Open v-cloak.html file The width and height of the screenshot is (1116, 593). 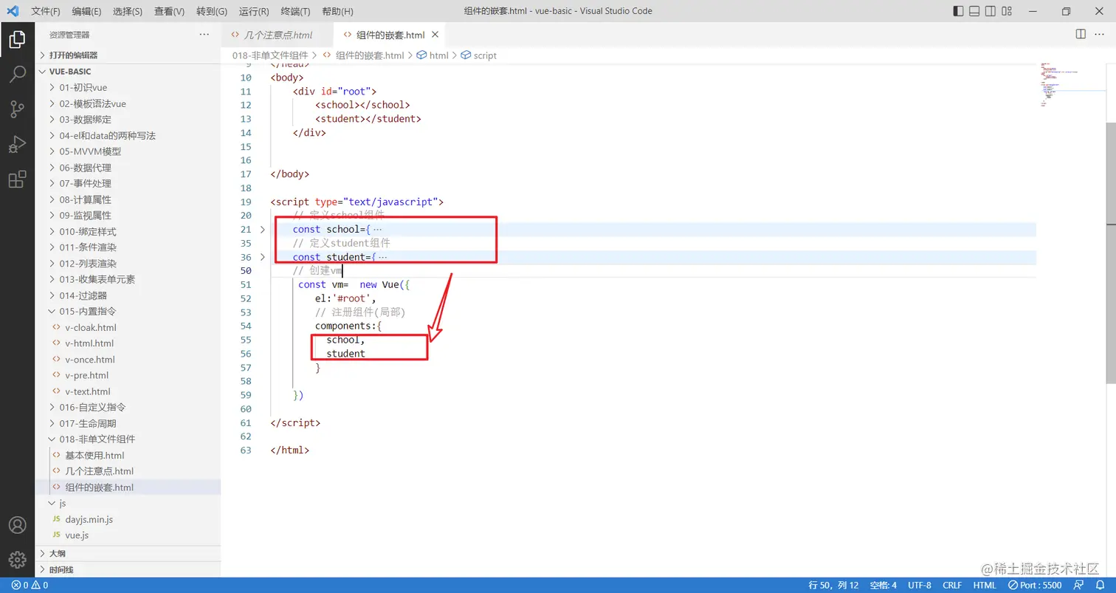pos(128,328)
